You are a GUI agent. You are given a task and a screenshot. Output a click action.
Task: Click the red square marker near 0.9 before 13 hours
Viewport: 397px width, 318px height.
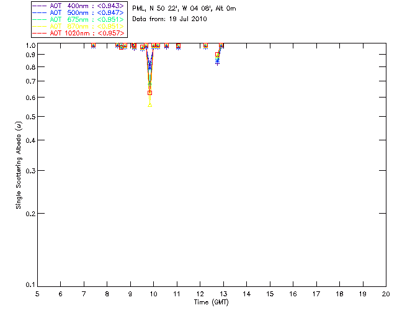pyautogui.click(x=217, y=55)
